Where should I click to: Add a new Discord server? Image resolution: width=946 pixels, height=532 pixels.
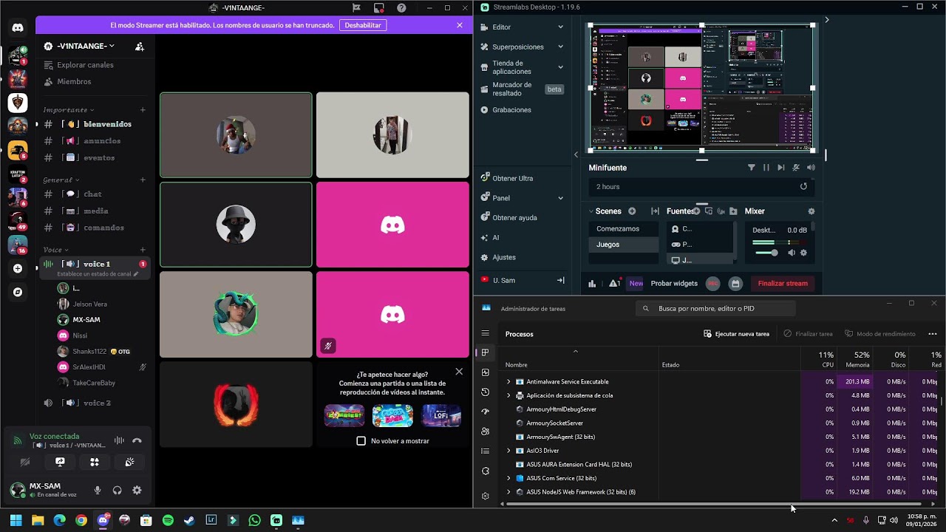click(x=18, y=268)
